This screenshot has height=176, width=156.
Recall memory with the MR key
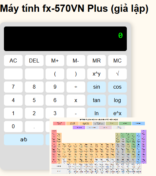pyautogui.click(x=96, y=61)
